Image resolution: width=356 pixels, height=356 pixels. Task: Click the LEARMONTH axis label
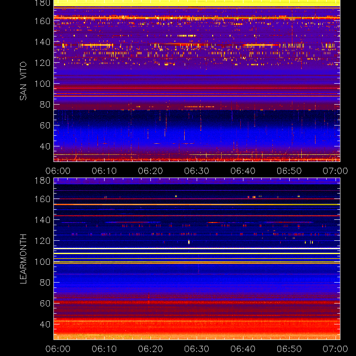[x=23, y=259]
